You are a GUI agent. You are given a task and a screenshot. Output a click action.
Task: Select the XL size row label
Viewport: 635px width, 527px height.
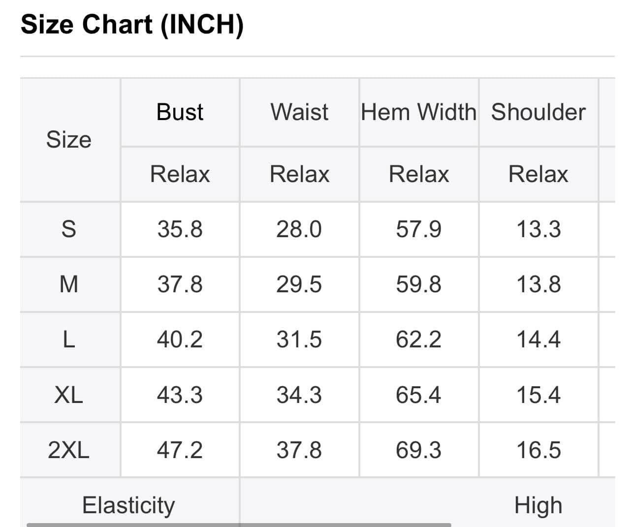point(69,395)
